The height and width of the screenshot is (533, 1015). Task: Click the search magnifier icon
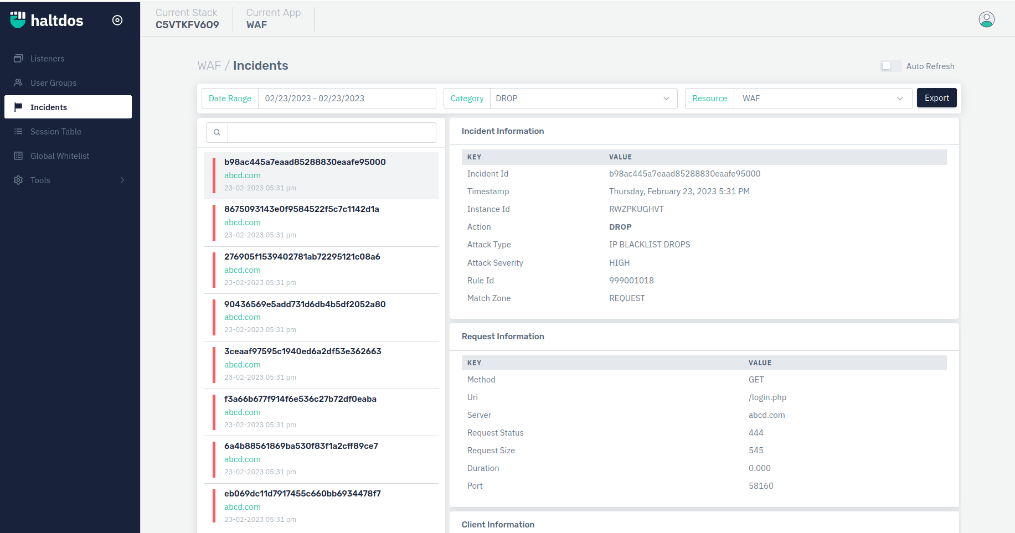click(x=217, y=132)
